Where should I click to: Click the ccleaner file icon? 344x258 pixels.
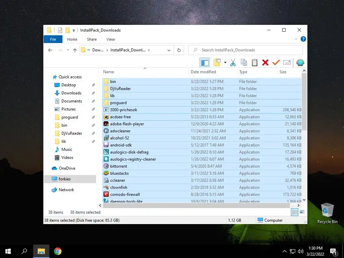[x=106, y=180]
